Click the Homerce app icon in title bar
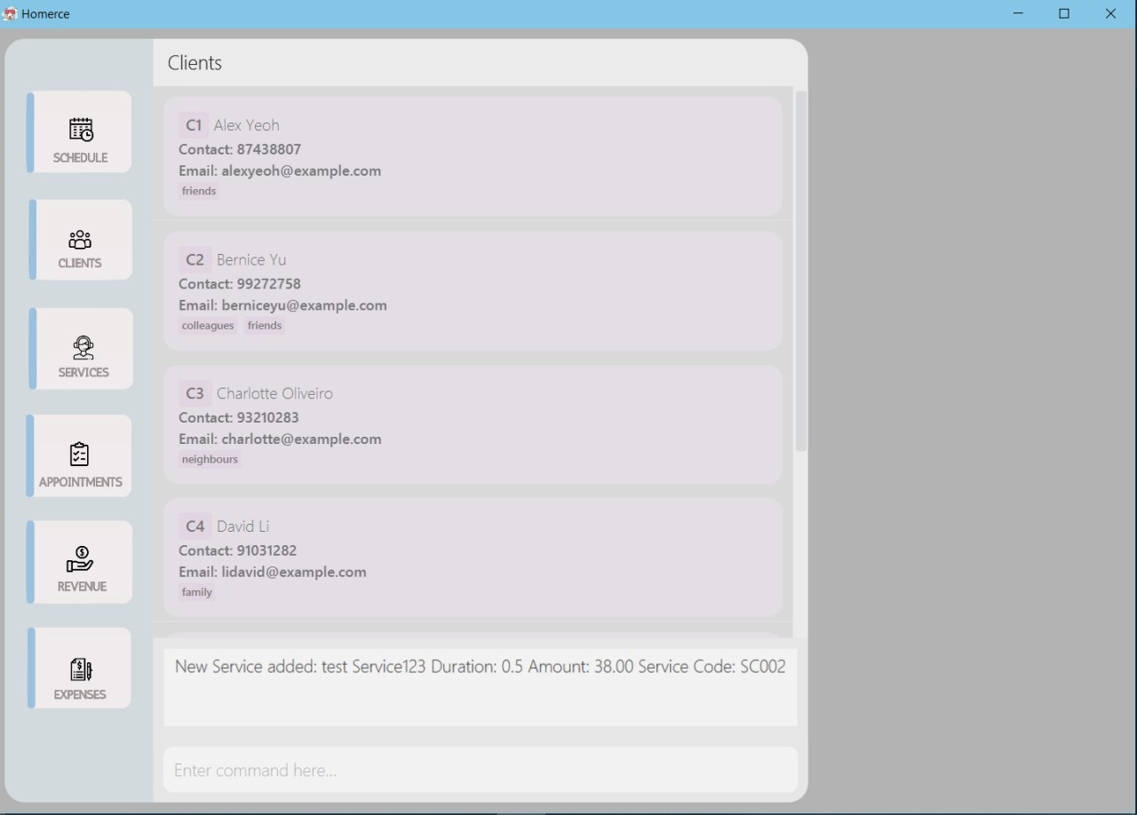Image resolution: width=1137 pixels, height=815 pixels. (10, 13)
